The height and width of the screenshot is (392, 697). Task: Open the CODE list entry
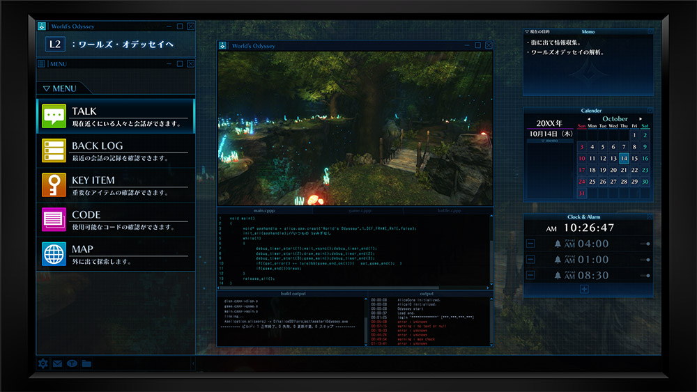click(54, 219)
